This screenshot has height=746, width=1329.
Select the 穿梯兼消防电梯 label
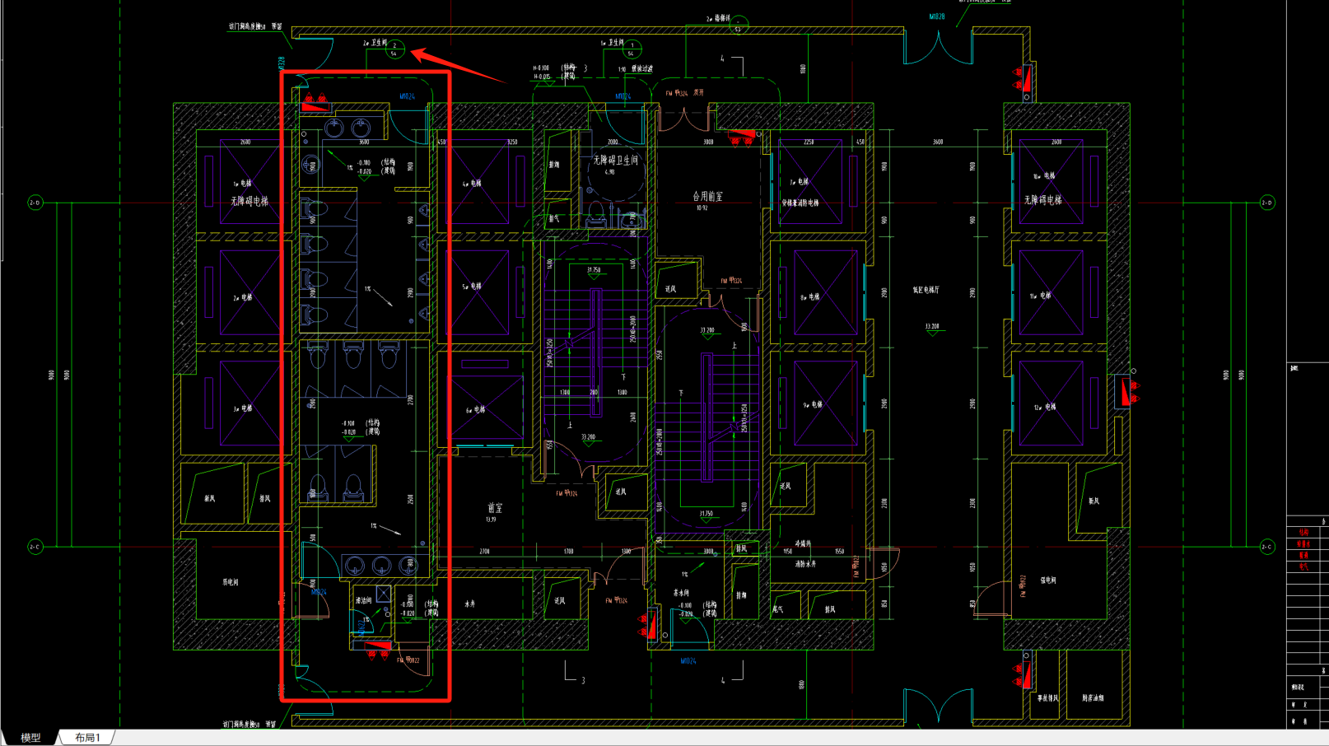coord(800,203)
